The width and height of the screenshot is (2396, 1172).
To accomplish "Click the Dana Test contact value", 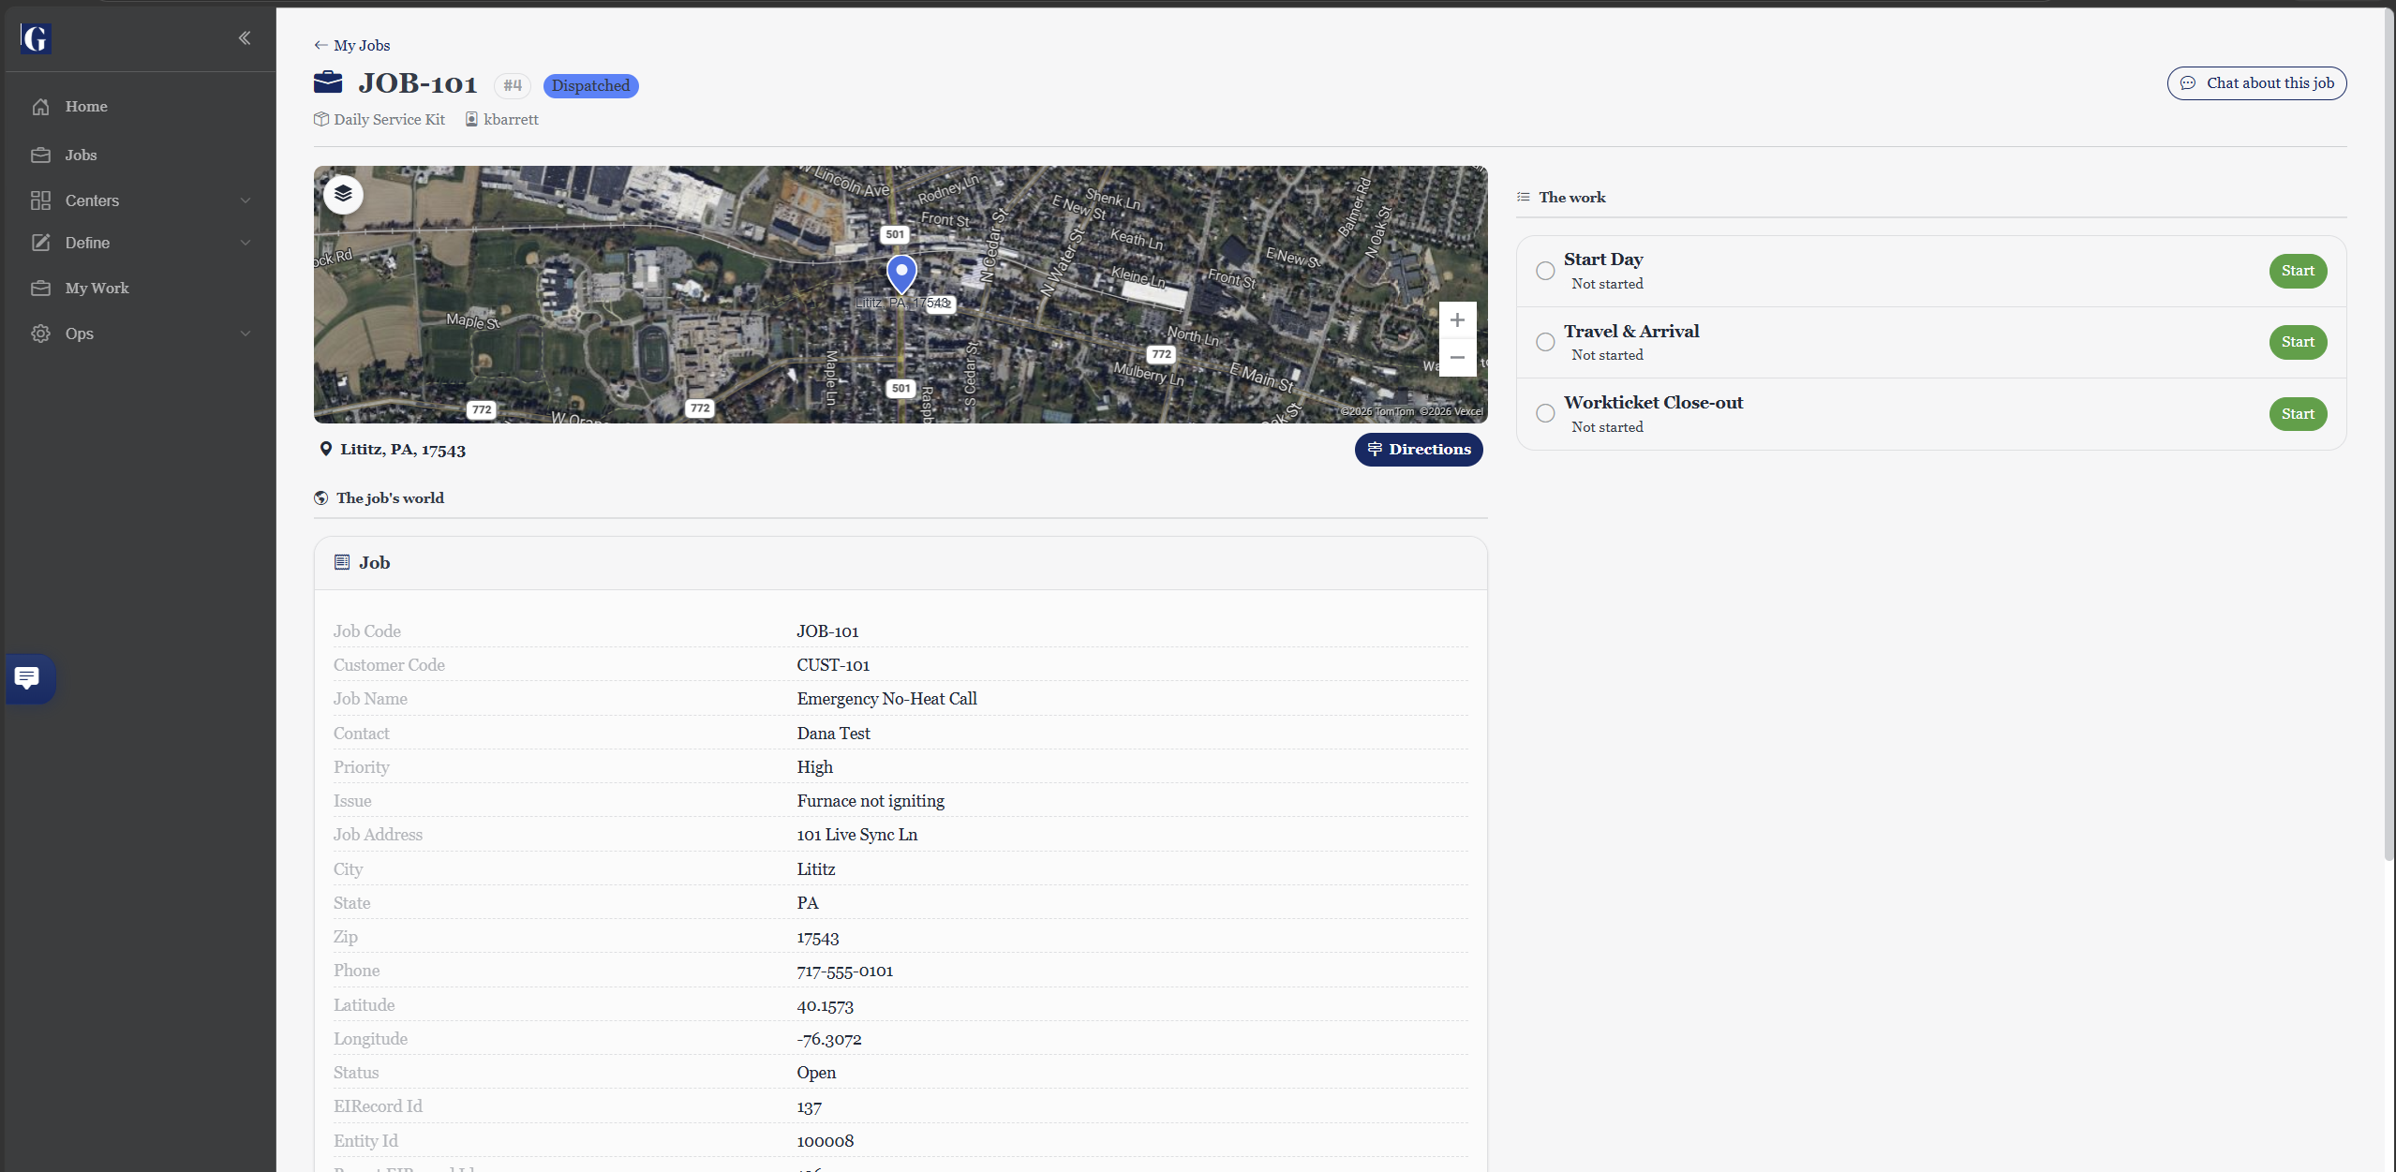I will (x=833, y=734).
